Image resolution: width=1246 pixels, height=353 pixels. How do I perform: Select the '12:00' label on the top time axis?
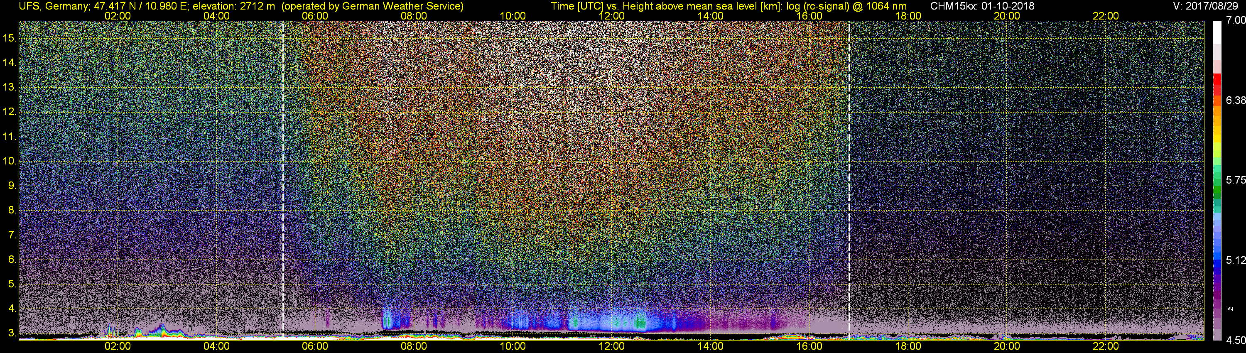(611, 16)
